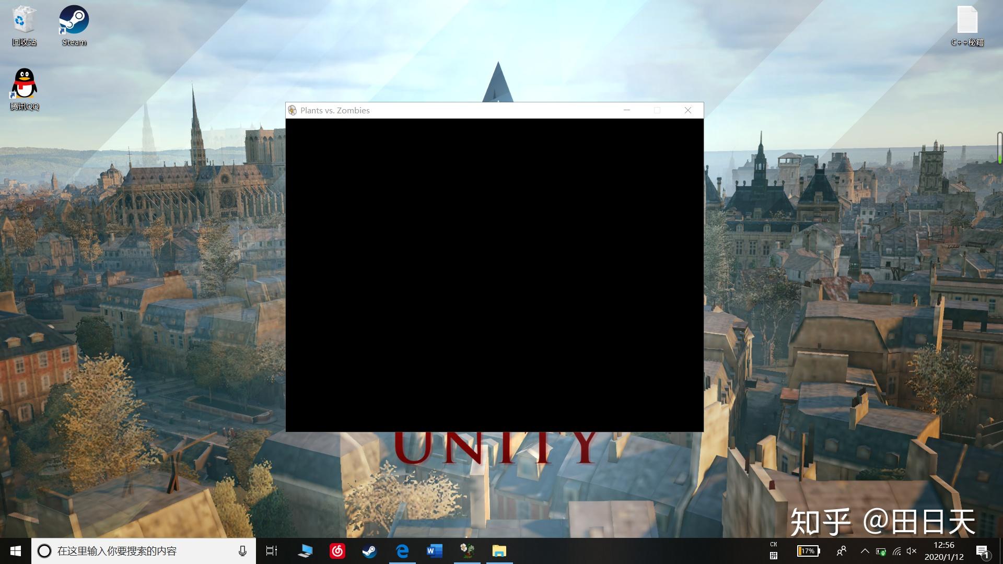This screenshot has height=564, width=1003.
Task: Click the Plants vs. Zombies taskbar button
Action: tap(467, 551)
